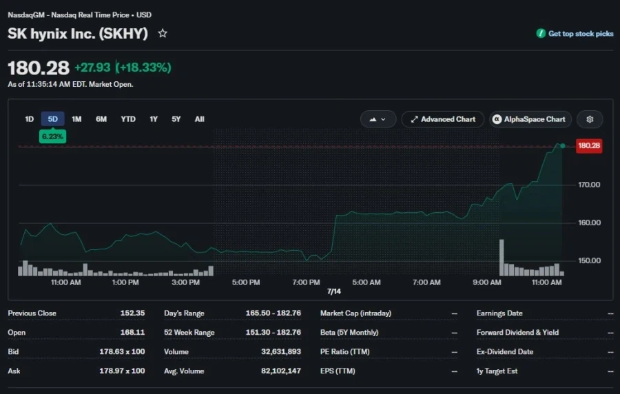Click the 1y Target Est label

click(x=497, y=371)
